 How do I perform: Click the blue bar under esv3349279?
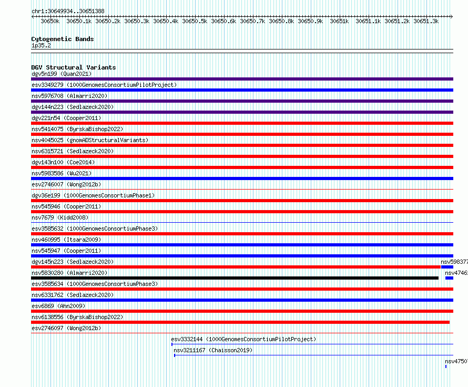click(242, 90)
